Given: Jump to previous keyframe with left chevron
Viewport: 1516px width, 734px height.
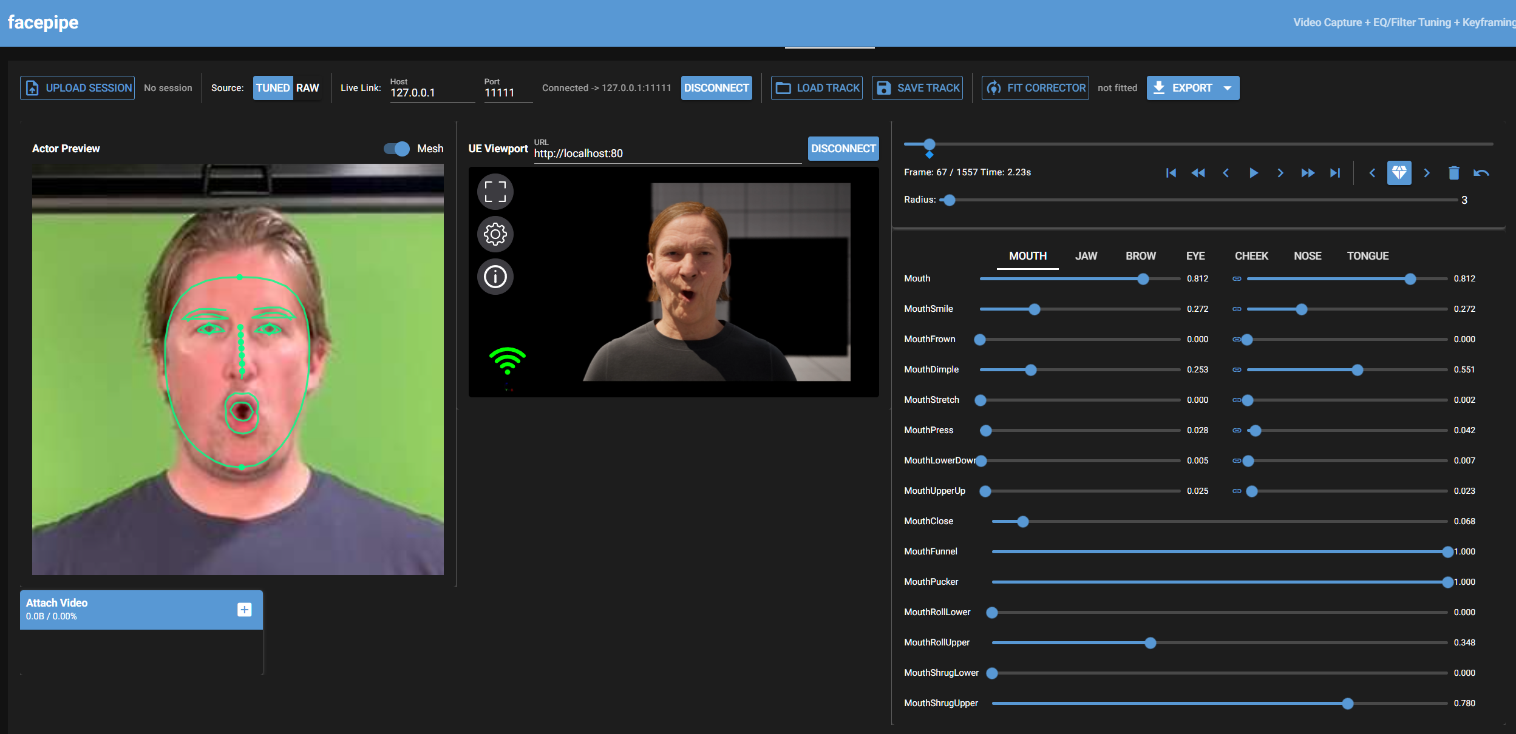Looking at the screenshot, I should point(1372,173).
